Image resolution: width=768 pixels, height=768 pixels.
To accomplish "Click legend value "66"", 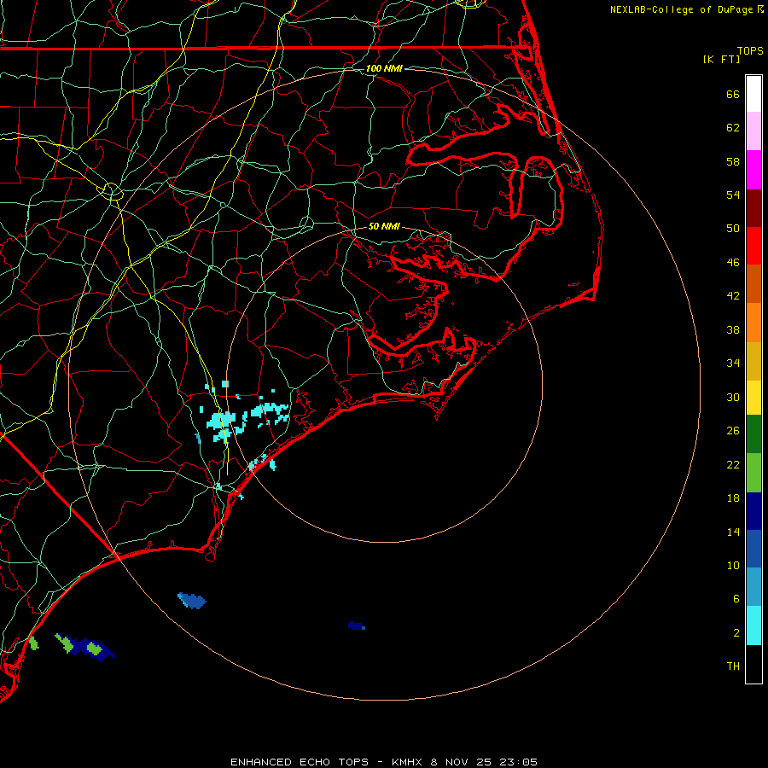I will [733, 94].
